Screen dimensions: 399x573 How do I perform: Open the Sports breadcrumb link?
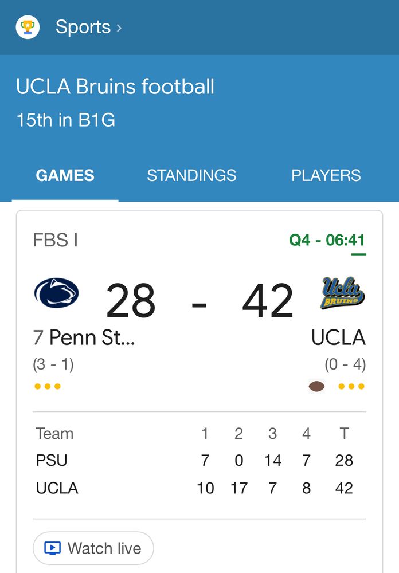(83, 27)
